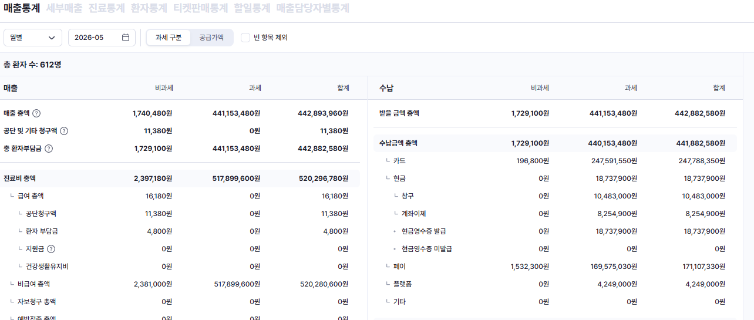
Task: Click the 총 환자 수: 612명 text
Action: click(x=32, y=65)
